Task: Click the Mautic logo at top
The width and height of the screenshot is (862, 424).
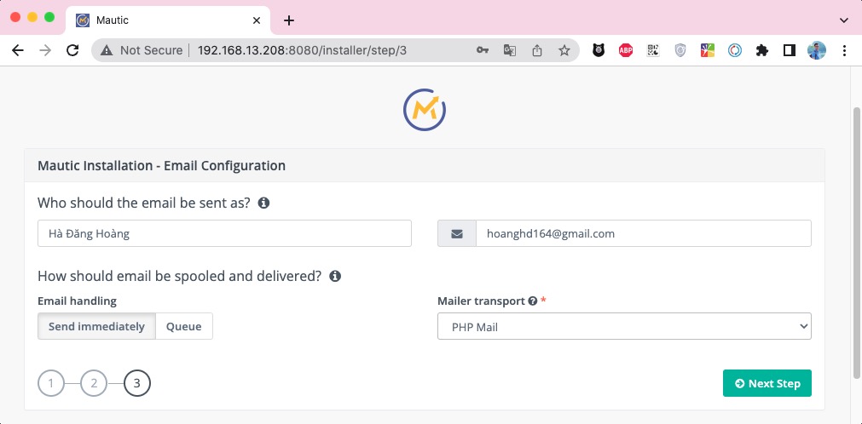Action: [x=425, y=110]
